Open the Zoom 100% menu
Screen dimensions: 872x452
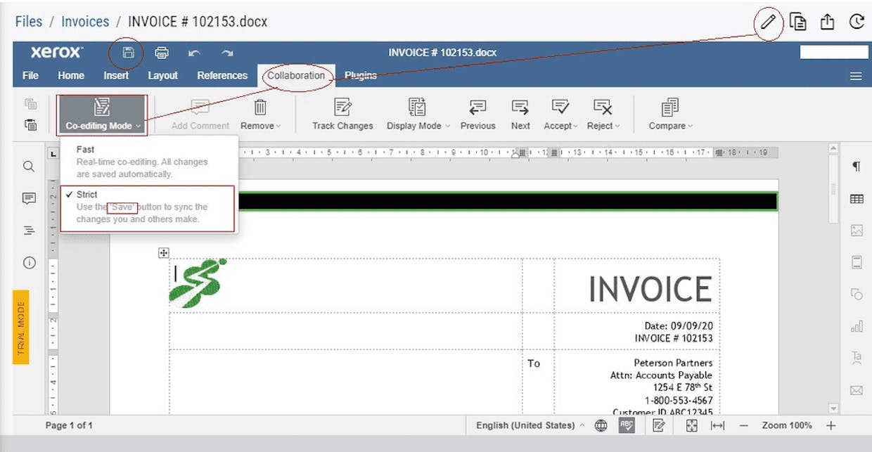[787, 425]
